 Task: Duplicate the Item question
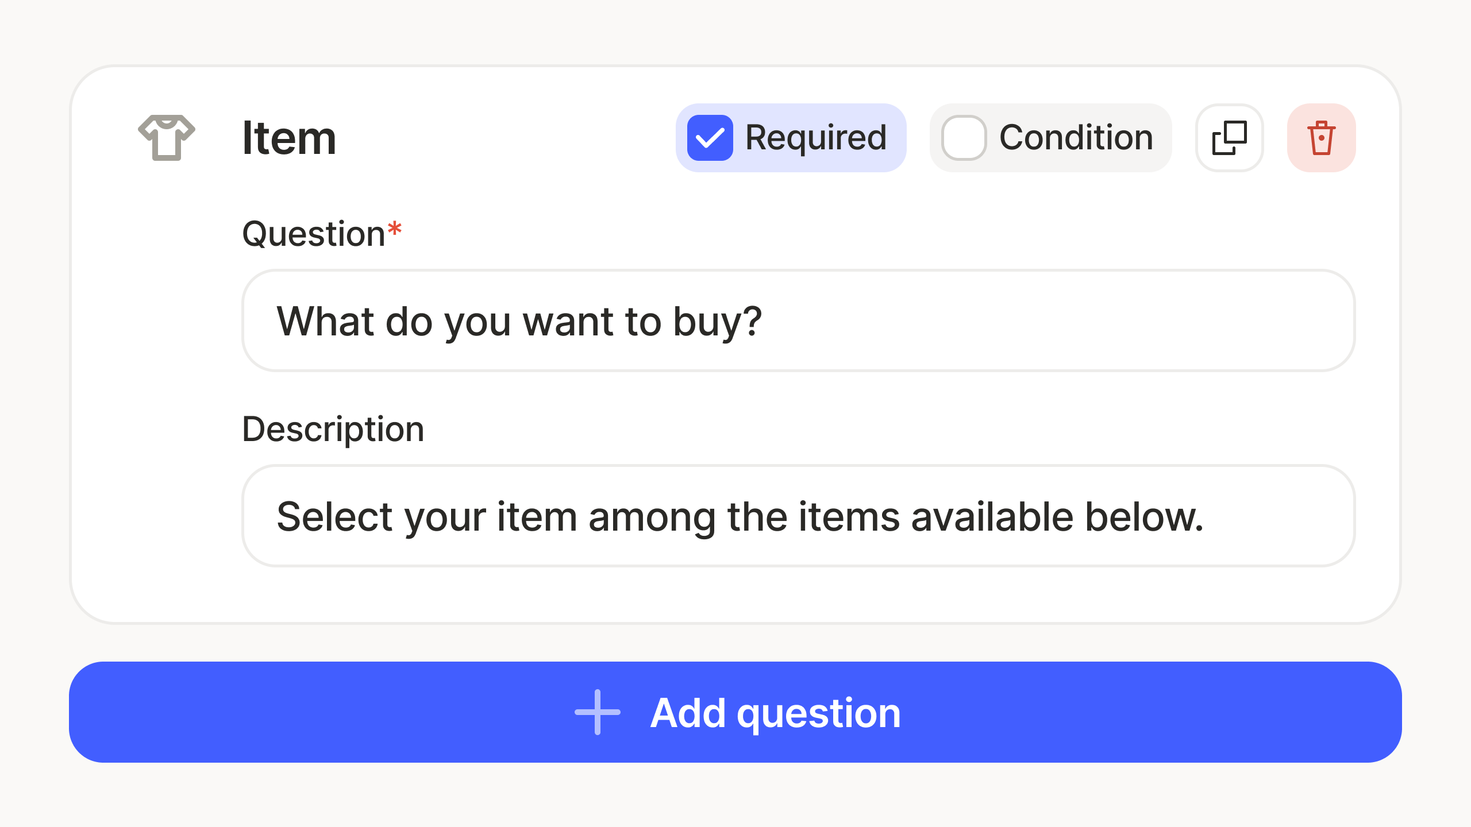(x=1229, y=138)
